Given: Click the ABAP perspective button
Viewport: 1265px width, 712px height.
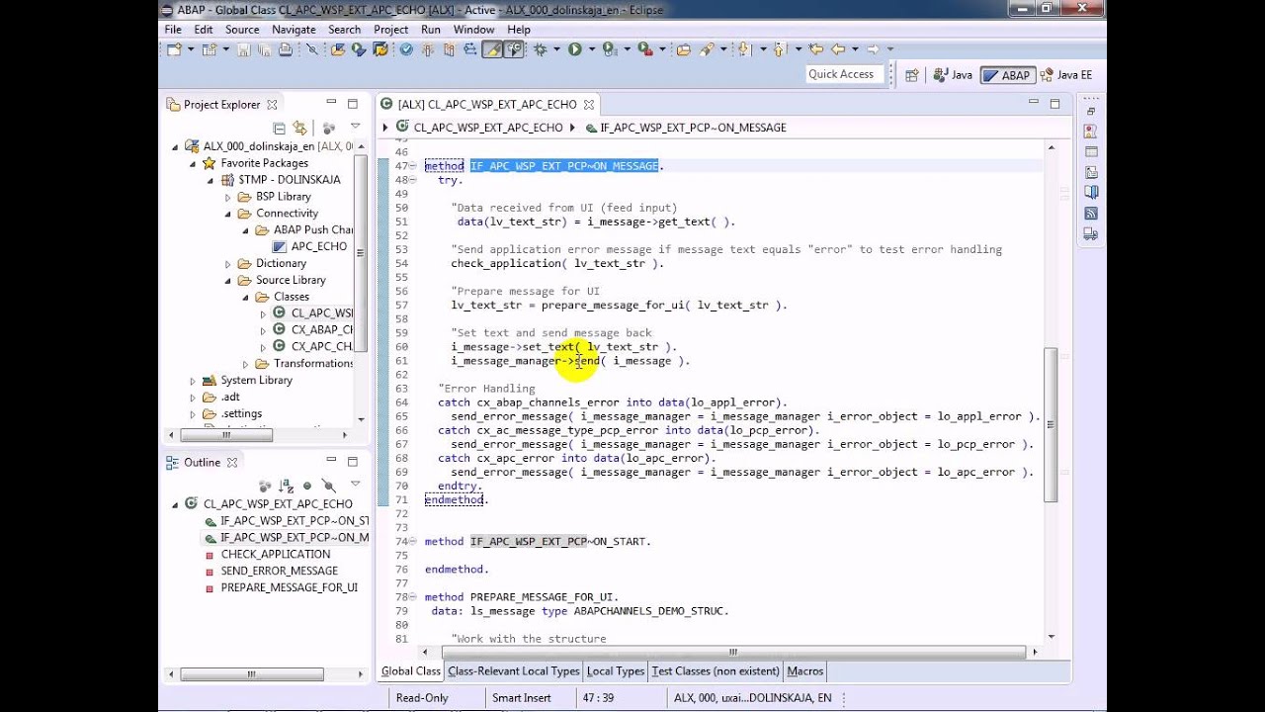Looking at the screenshot, I should pos(1007,75).
